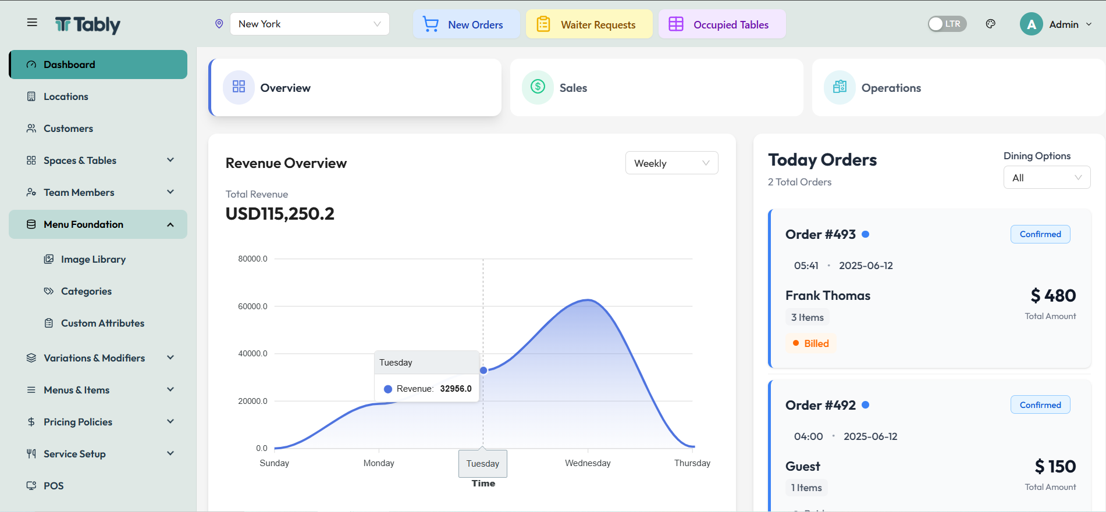Switch to the Overview tab
The image size is (1106, 512).
[x=355, y=87]
